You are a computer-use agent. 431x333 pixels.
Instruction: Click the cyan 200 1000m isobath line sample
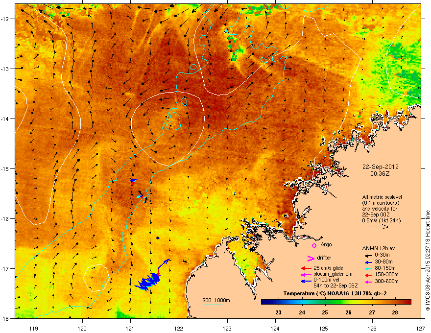pos(212,305)
